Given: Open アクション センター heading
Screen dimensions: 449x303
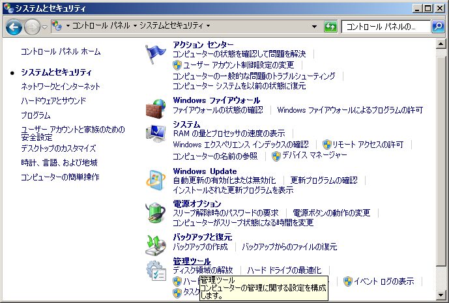Looking at the screenshot, I should coord(203,45).
